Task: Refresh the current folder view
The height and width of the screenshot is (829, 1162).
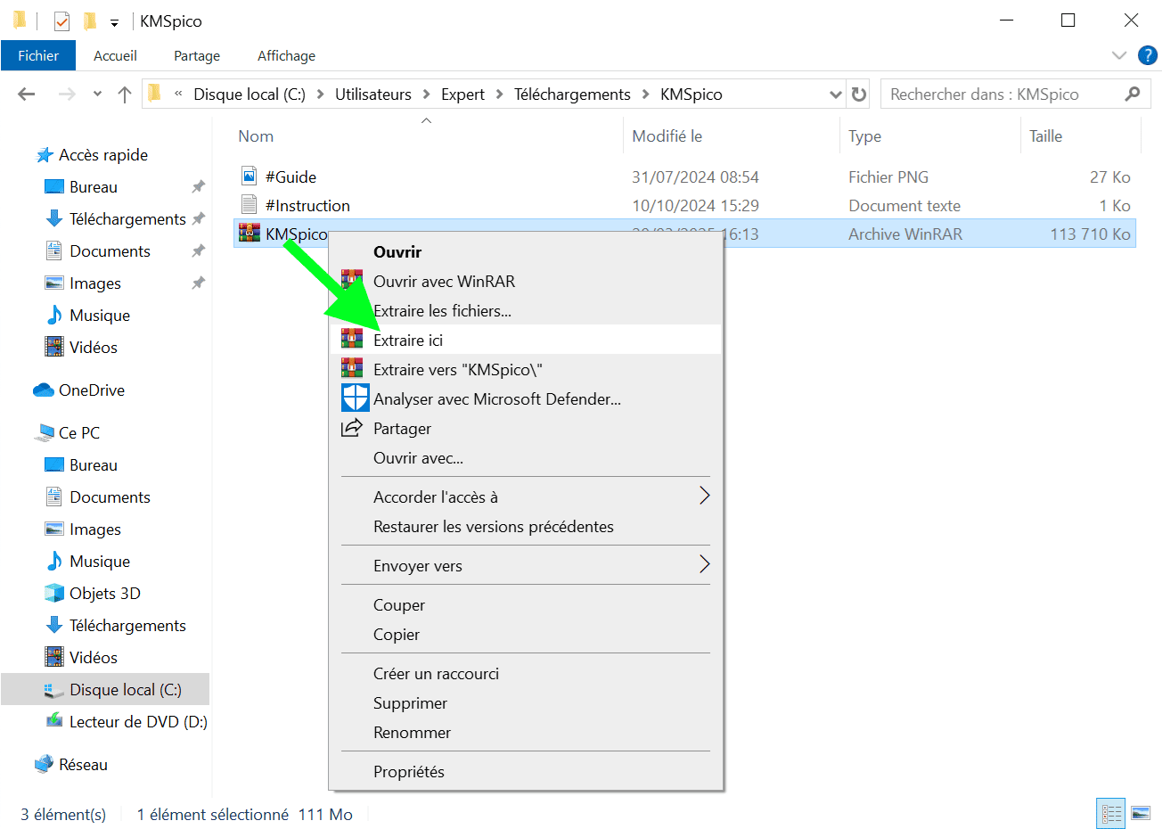Action: (859, 94)
